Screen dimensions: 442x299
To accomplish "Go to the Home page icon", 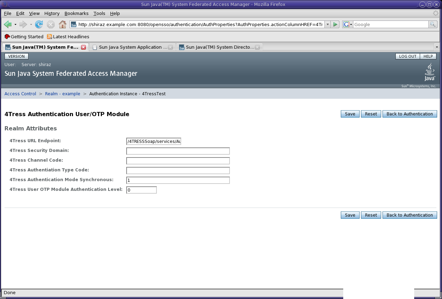I will (63, 24).
